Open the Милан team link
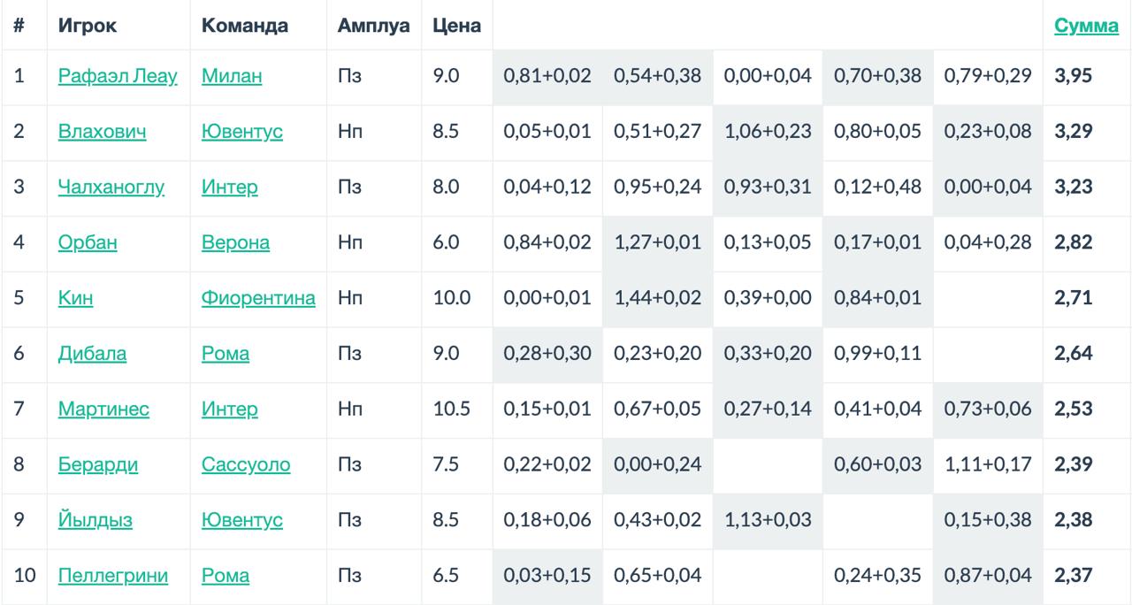Screen dimensions: 1132x605 point(232,76)
